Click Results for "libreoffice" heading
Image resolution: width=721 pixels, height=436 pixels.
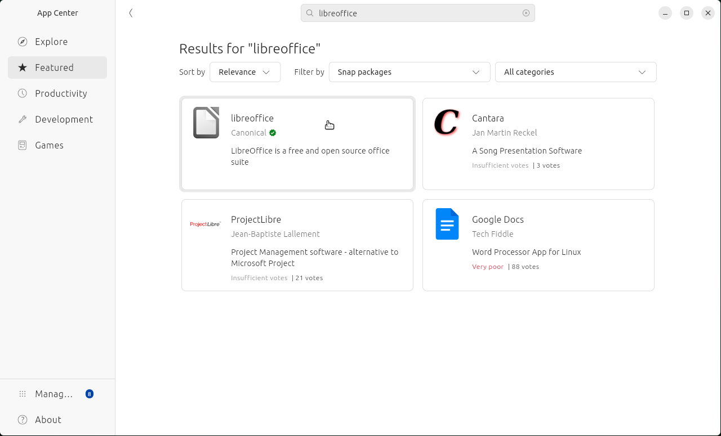click(250, 48)
